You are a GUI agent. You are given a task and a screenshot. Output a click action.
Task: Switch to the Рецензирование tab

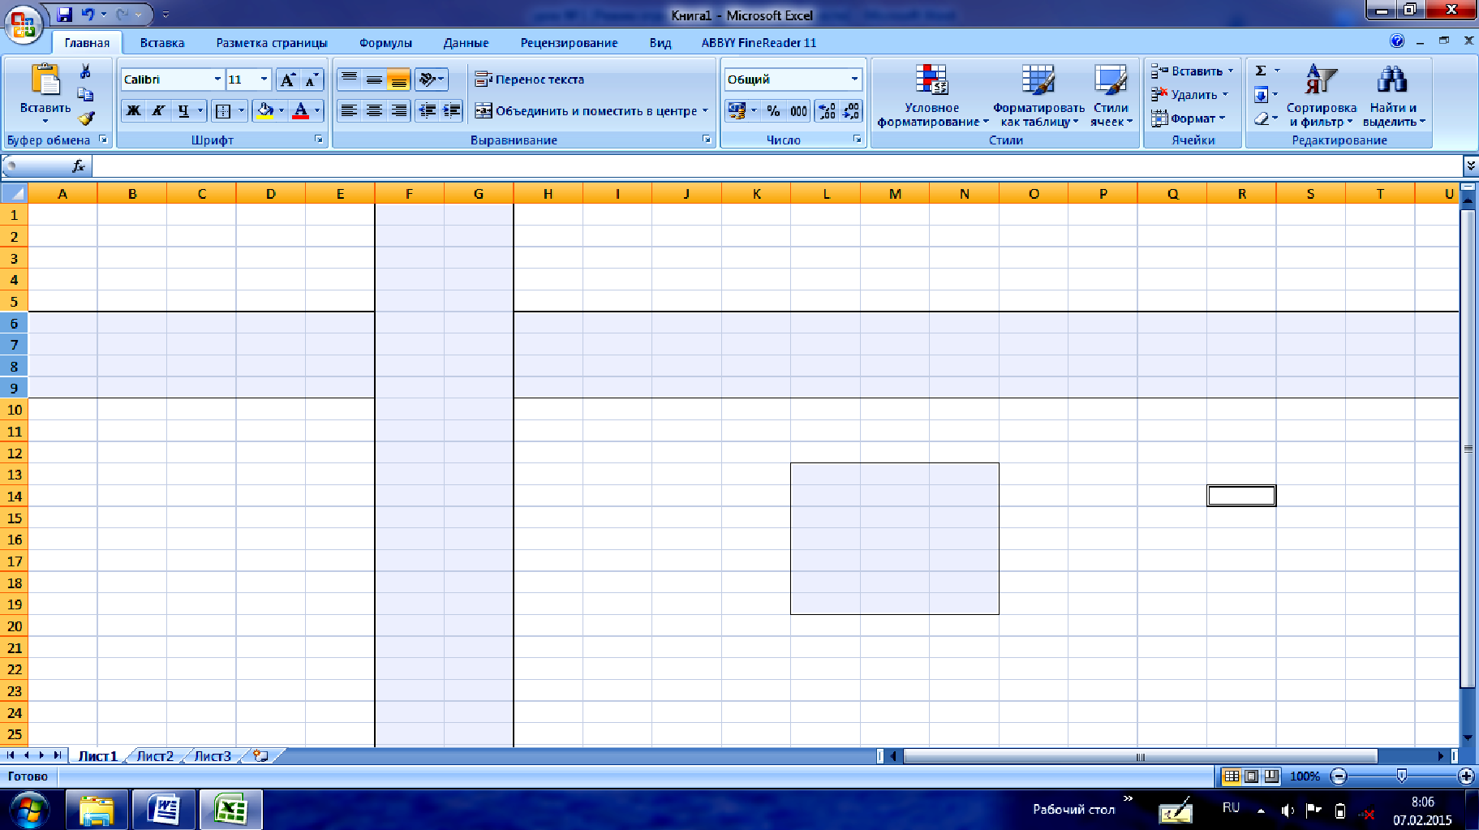pyautogui.click(x=569, y=43)
